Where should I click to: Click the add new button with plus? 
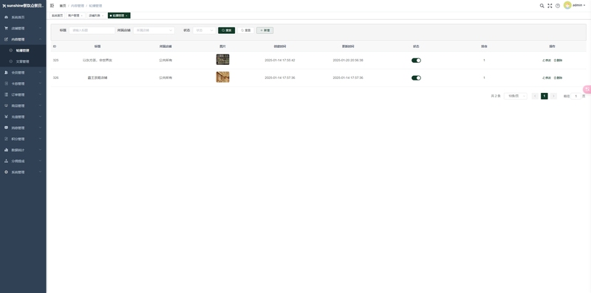coord(265,30)
